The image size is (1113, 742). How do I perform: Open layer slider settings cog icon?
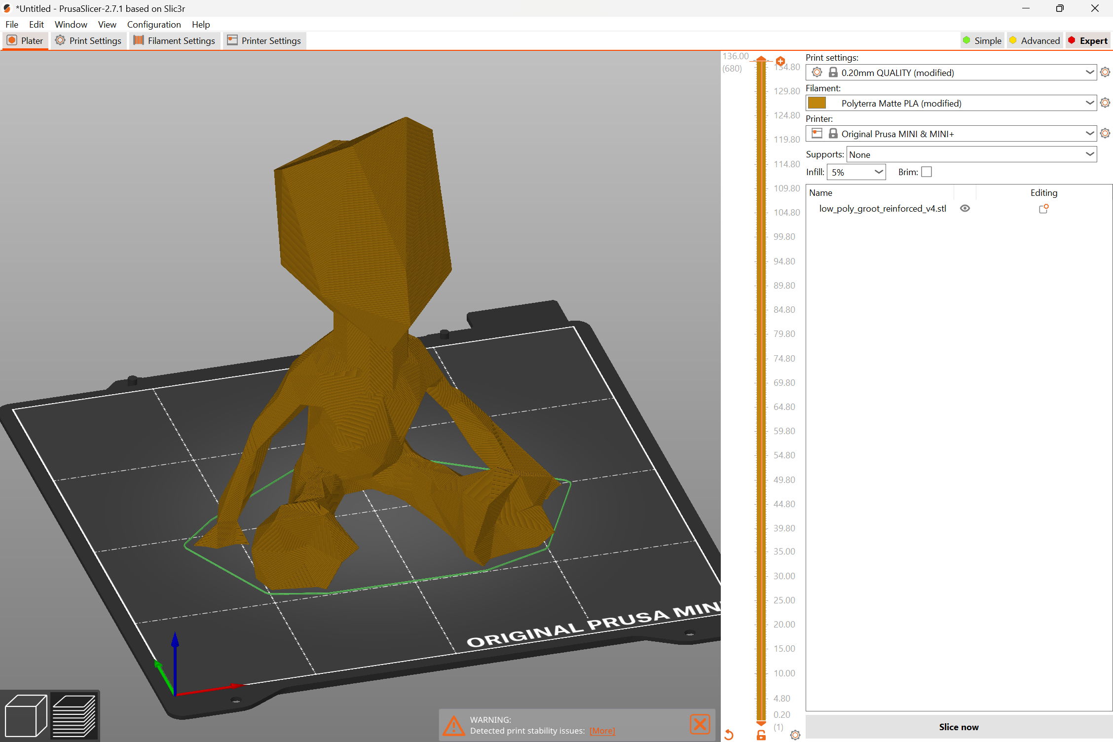click(x=795, y=735)
